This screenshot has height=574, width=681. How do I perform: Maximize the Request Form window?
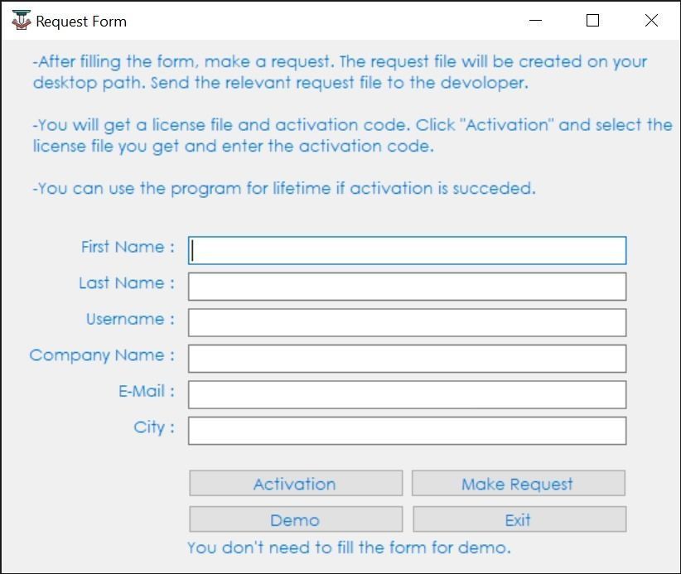[592, 21]
